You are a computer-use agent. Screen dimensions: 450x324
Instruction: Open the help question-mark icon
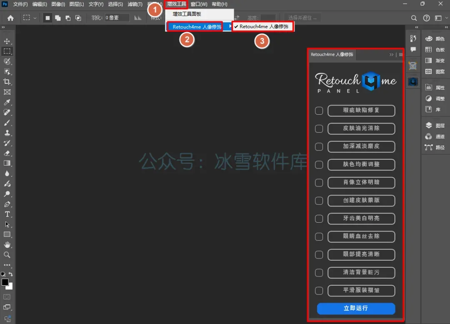coord(427,18)
